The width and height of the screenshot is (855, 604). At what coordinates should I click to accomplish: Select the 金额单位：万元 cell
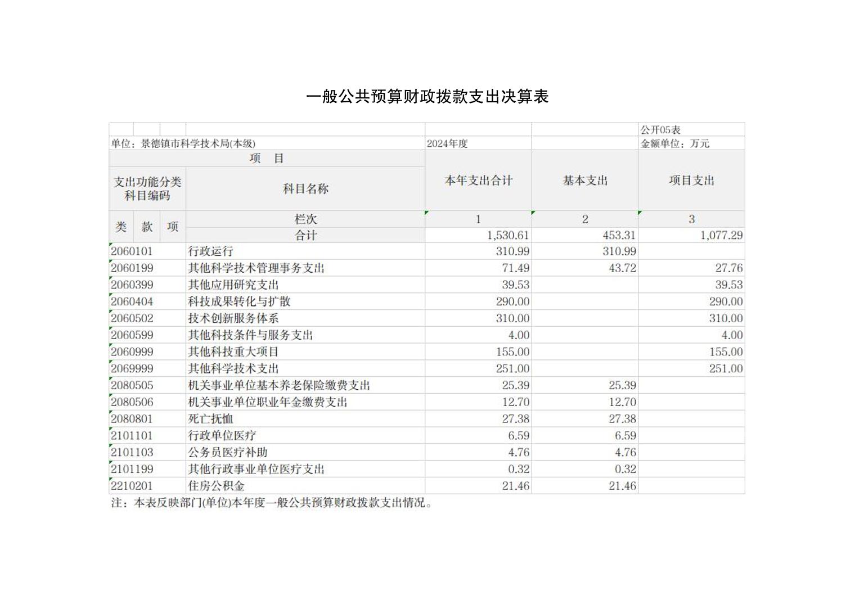pos(674,143)
